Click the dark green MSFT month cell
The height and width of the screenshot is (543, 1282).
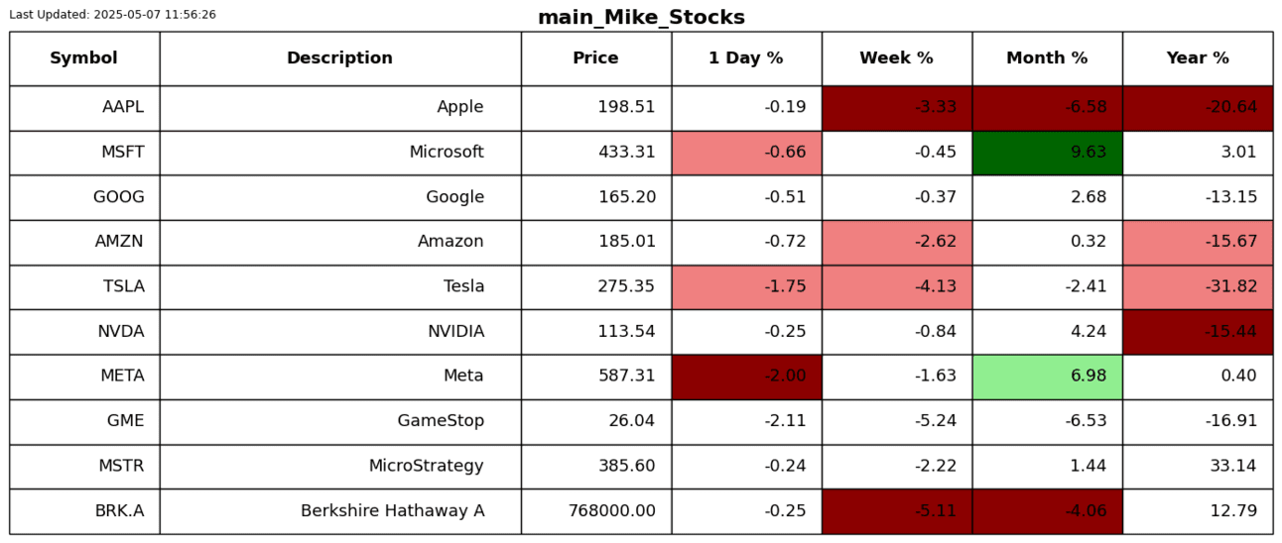coord(1047,153)
